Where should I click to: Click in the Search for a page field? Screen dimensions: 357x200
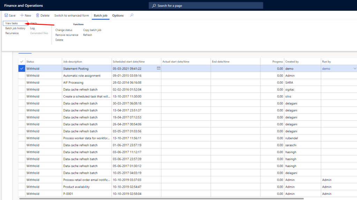coord(206,6)
